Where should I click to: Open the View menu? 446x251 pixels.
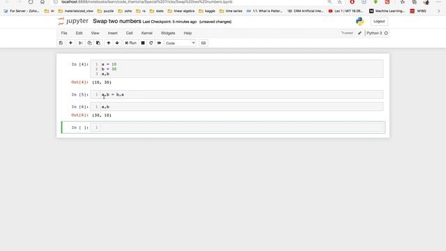coord(95,33)
